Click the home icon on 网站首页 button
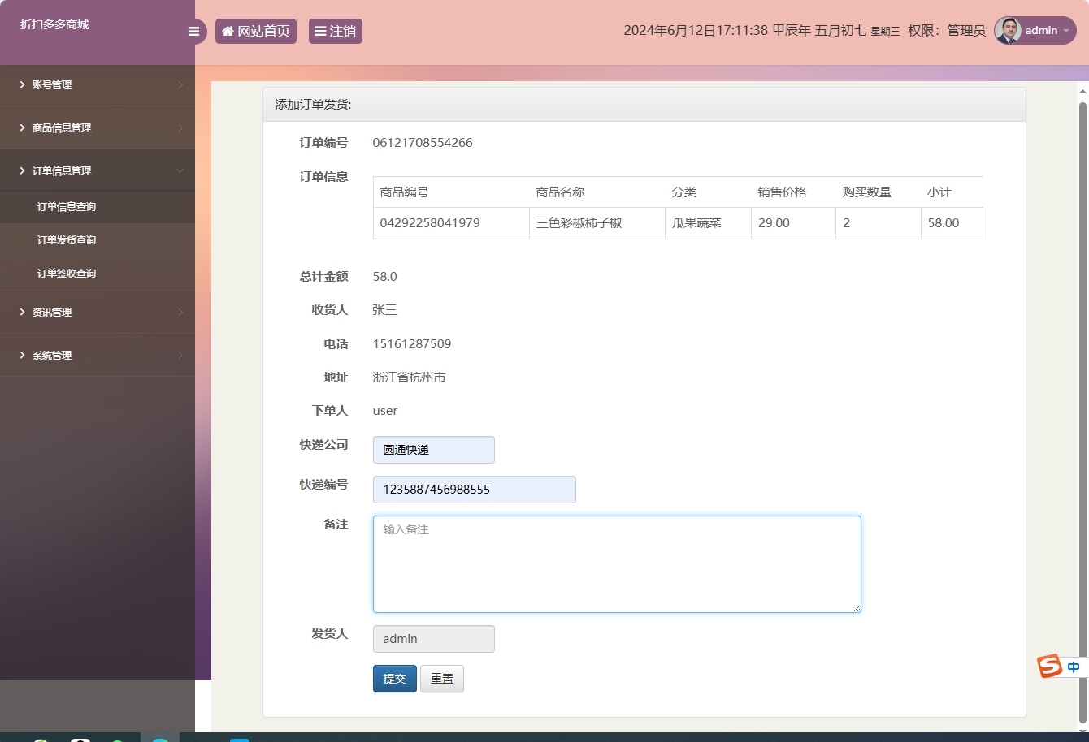This screenshot has height=742, width=1089. click(x=227, y=31)
